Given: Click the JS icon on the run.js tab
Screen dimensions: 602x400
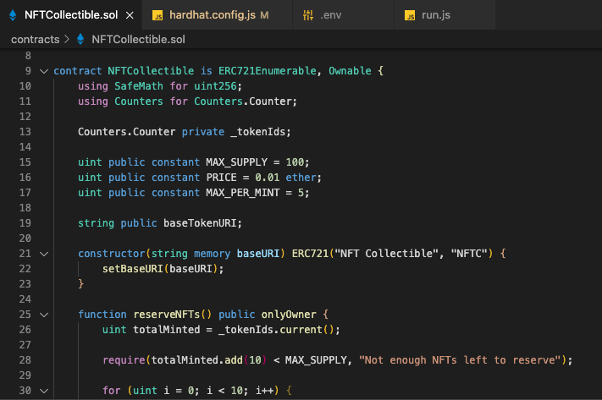Looking at the screenshot, I should point(410,15).
